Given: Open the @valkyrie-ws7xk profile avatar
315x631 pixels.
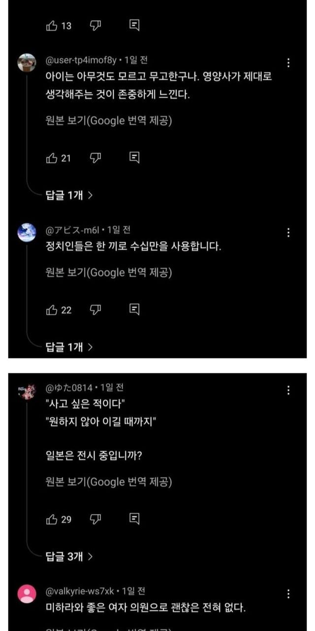Looking at the screenshot, I should pyautogui.click(x=27, y=594).
